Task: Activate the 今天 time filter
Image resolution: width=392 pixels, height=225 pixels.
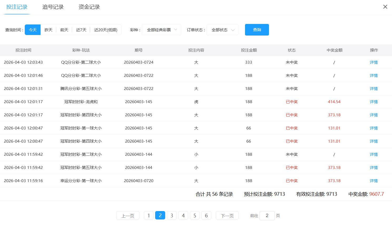Action: click(x=32, y=30)
